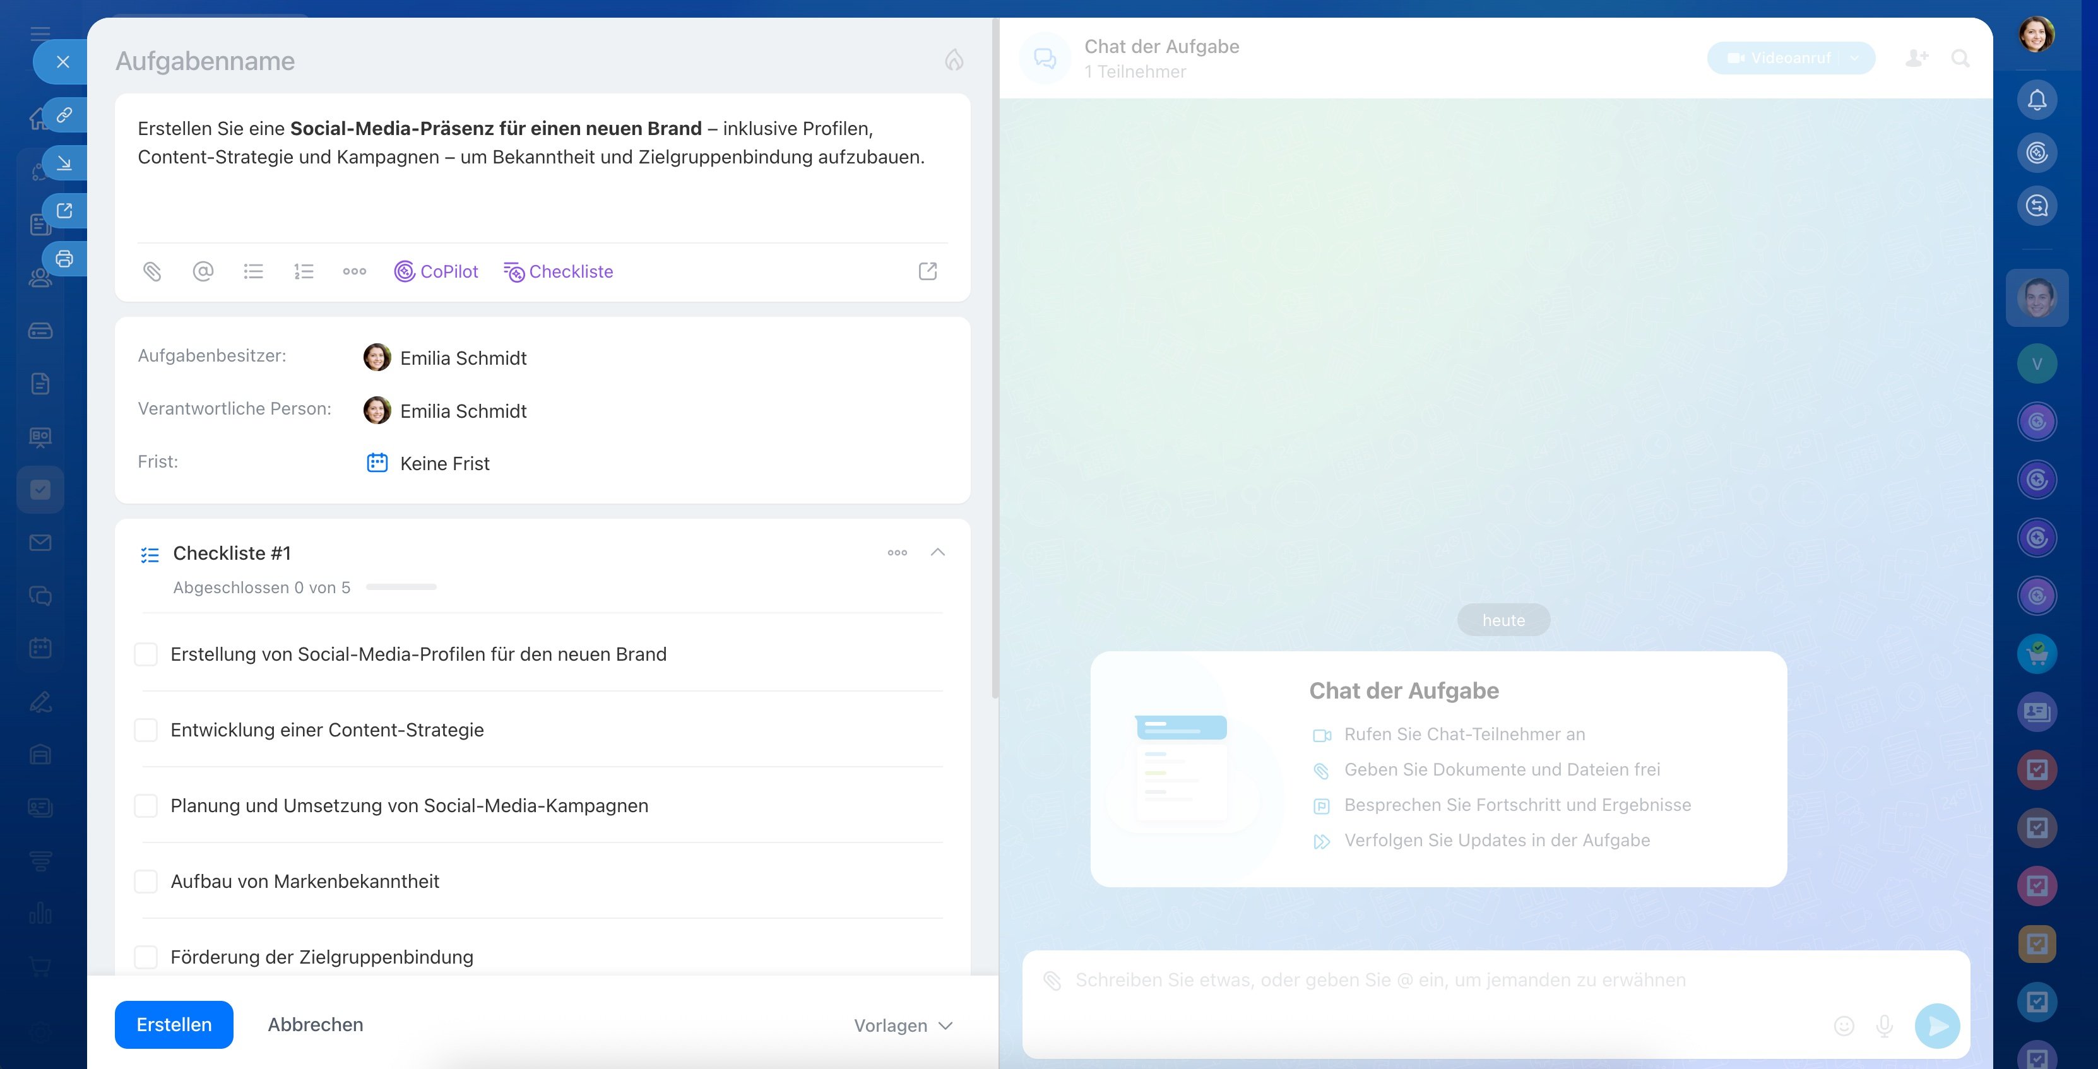Expand description editor to full screen
This screenshot has height=1069, width=2098.
[x=928, y=271]
